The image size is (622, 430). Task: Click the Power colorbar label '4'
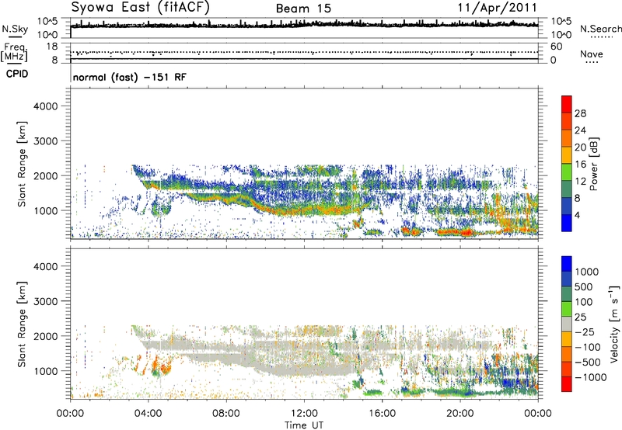tap(577, 215)
